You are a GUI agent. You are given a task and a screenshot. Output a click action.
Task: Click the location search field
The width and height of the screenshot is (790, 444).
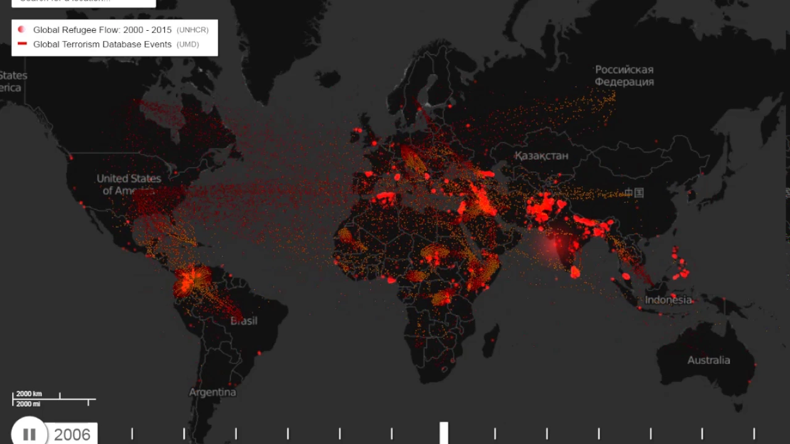84,2
